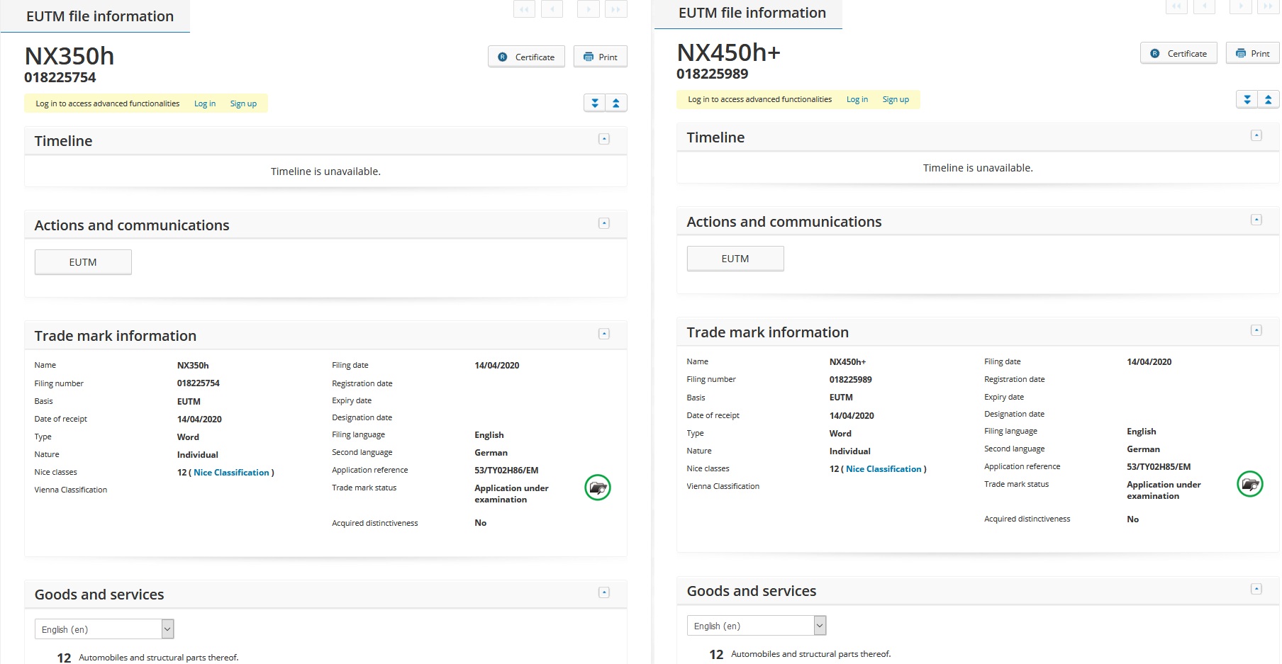Collapse Trade mark information section for NX450h+
1282x664 pixels.
tap(1256, 330)
